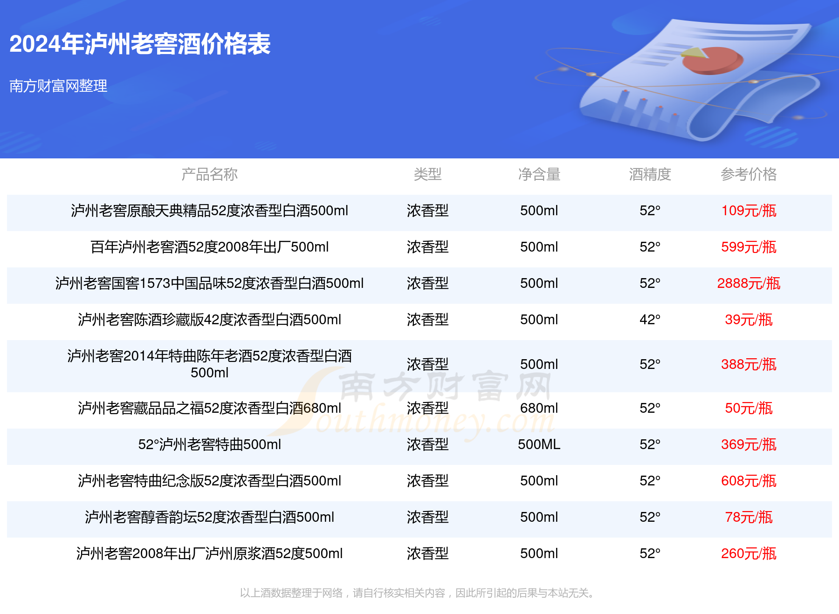
Task: Click 500ml in the 原酿天典精品 row
Action: pyautogui.click(x=539, y=211)
